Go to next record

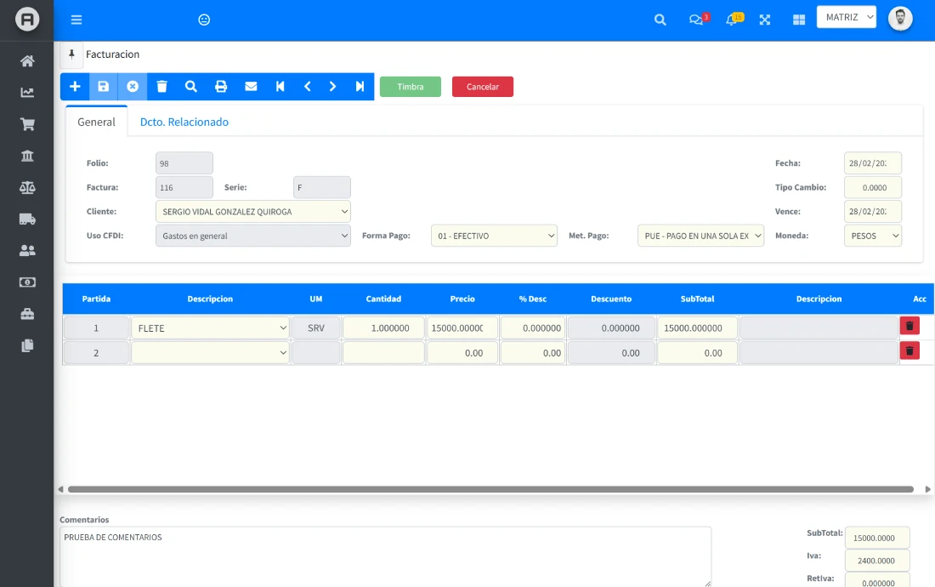coord(332,87)
